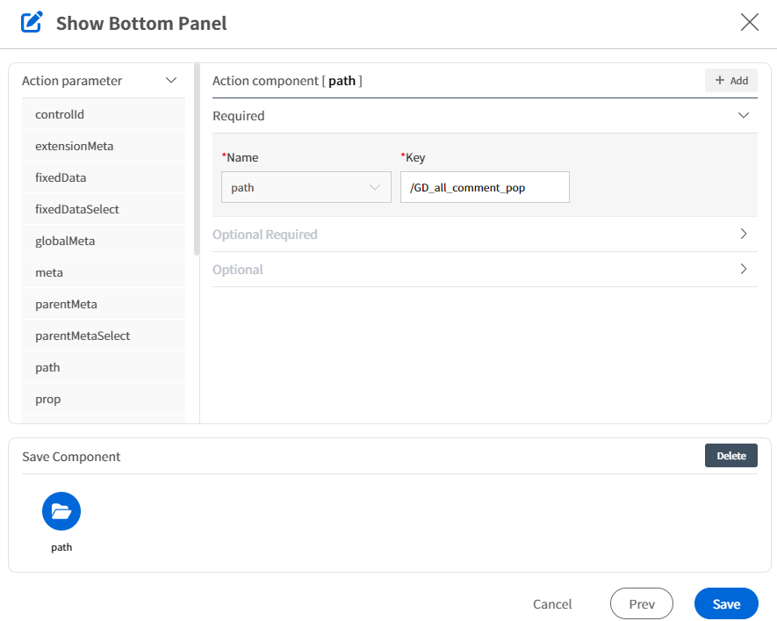The width and height of the screenshot is (777, 621).
Task: Click the Key input field
Action: 485,187
